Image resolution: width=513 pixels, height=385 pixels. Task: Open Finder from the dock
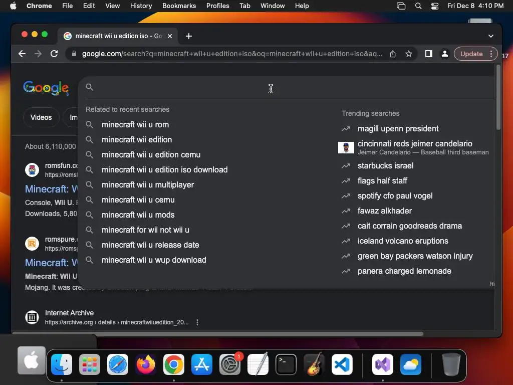tap(62, 364)
